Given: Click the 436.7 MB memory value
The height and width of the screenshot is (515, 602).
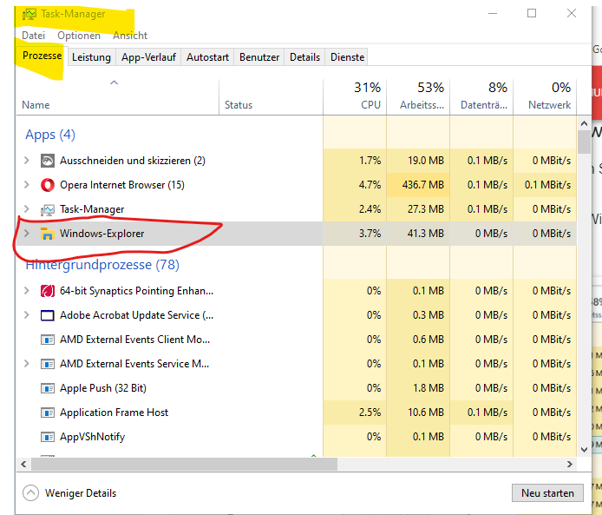Looking at the screenshot, I should [x=422, y=185].
